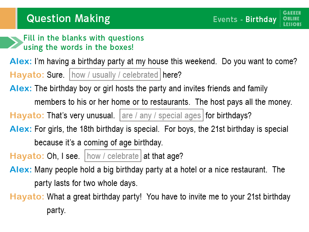Click the first 'Alex:' speaker name
Screen dimensions: 309x232
[21, 61]
